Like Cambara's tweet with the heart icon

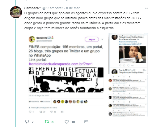click(x=67, y=122)
